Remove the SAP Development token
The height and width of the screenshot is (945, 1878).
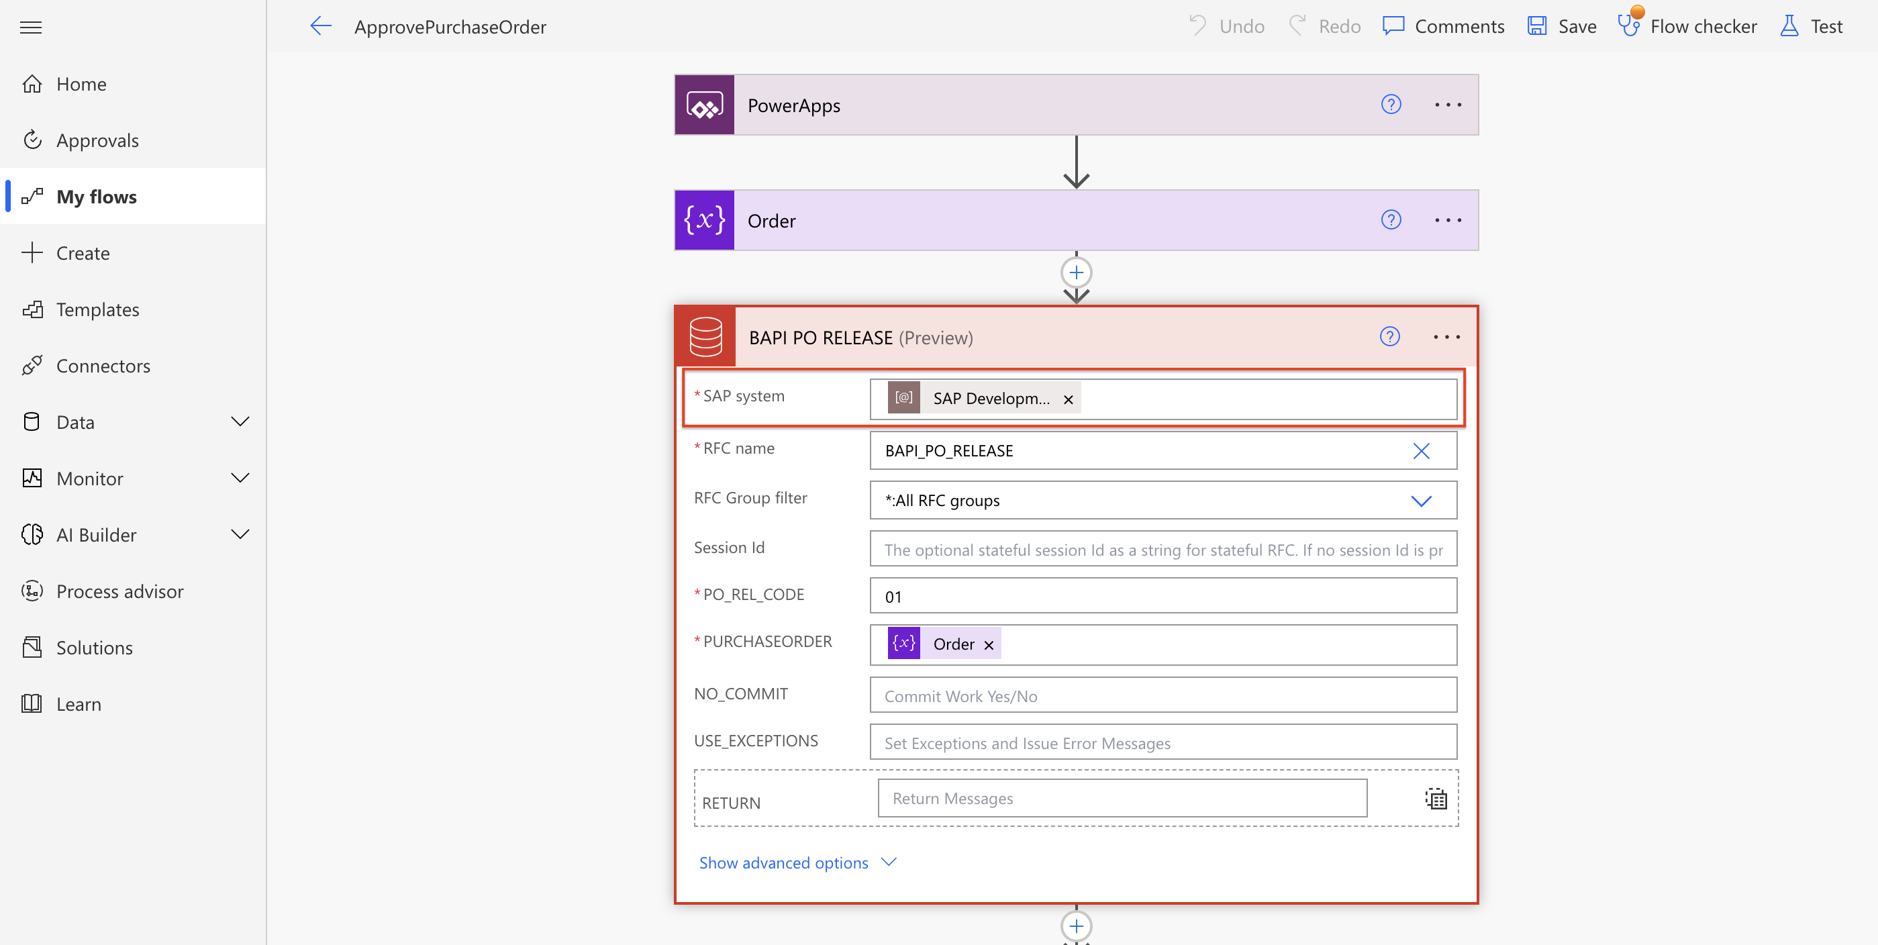point(1068,399)
